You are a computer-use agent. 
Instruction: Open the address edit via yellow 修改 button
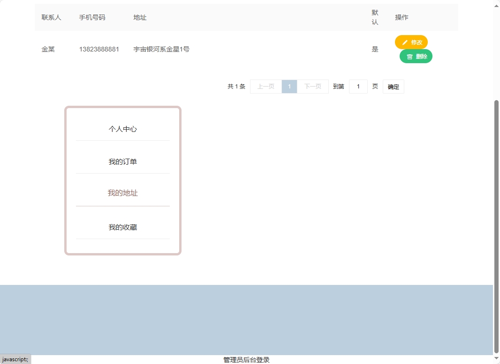(x=411, y=42)
